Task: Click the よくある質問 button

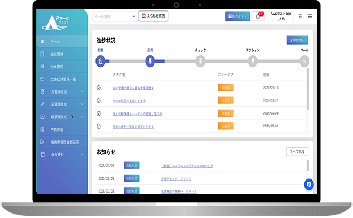Action: [153, 16]
